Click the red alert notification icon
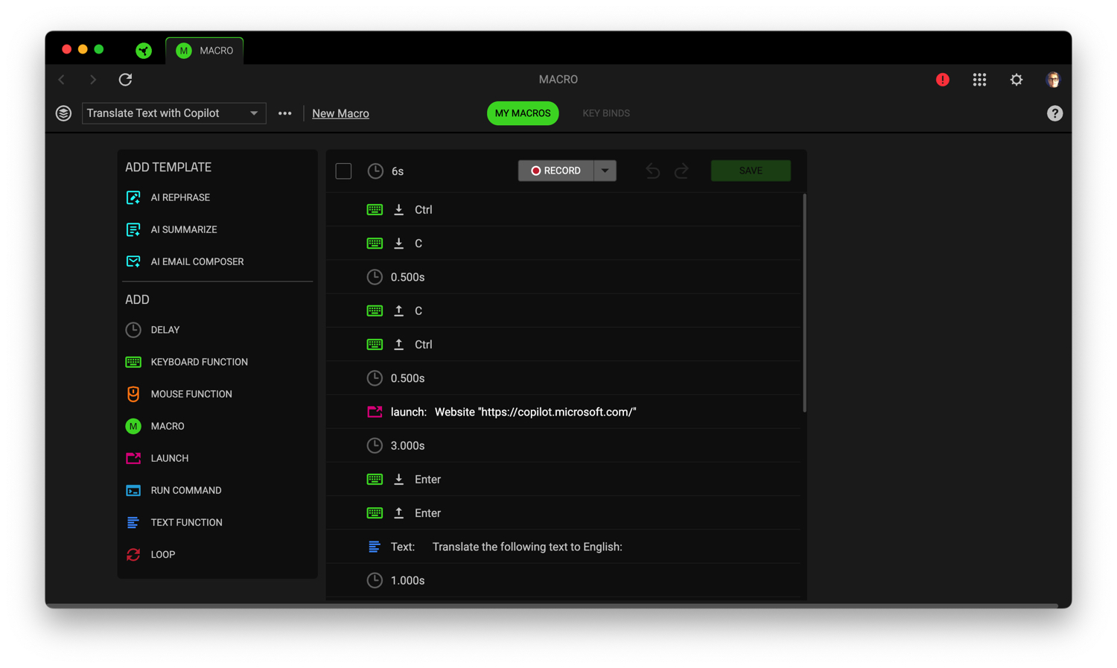This screenshot has width=1117, height=668. point(943,80)
